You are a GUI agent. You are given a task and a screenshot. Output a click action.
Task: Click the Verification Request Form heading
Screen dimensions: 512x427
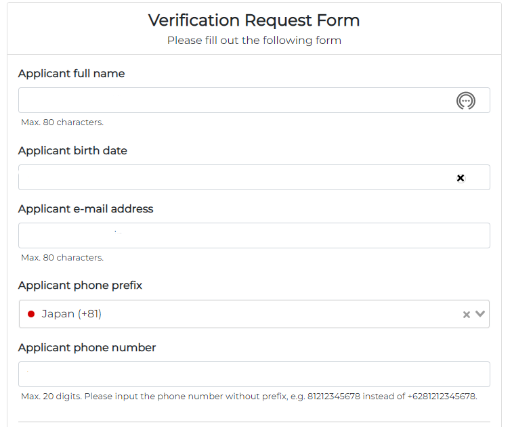point(254,20)
